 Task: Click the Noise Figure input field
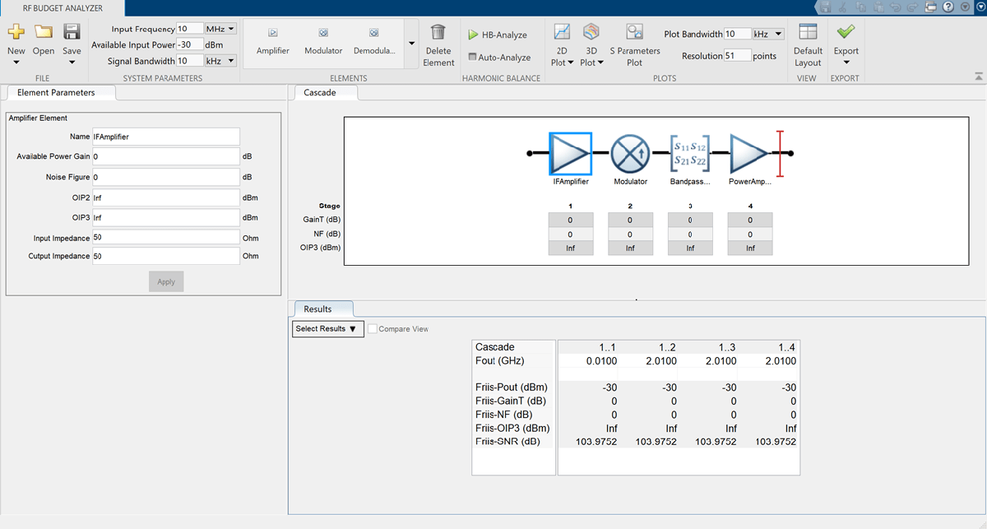tap(165, 177)
